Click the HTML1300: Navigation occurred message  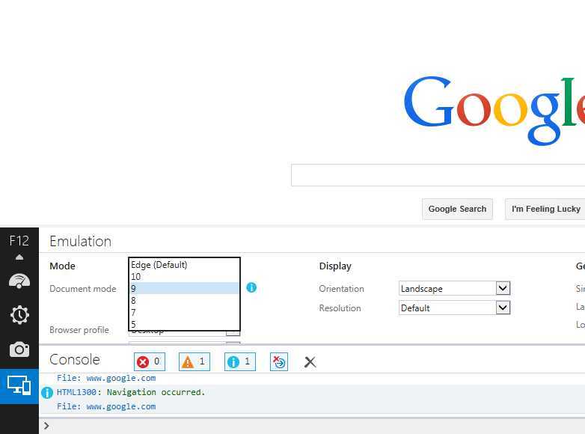131,392
